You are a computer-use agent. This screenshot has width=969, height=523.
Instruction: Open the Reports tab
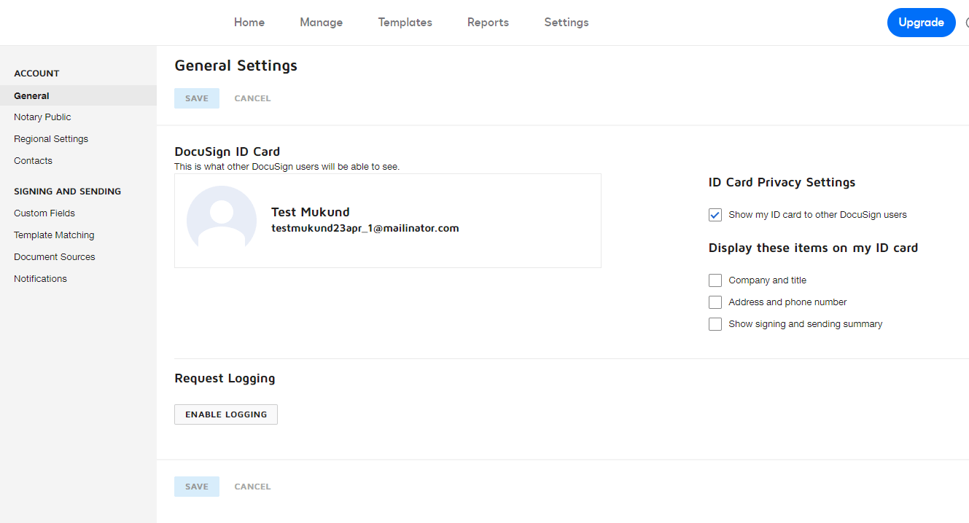[x=488, y=23]
